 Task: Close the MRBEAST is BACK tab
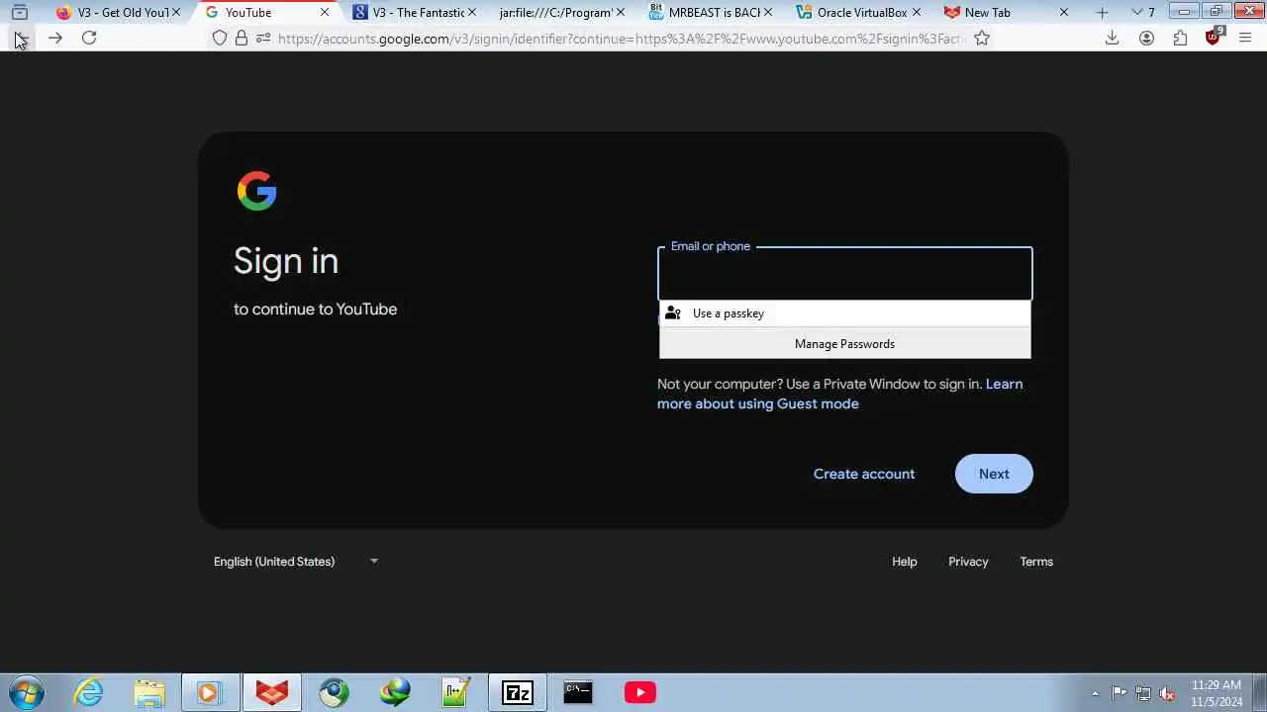point(768,13)
